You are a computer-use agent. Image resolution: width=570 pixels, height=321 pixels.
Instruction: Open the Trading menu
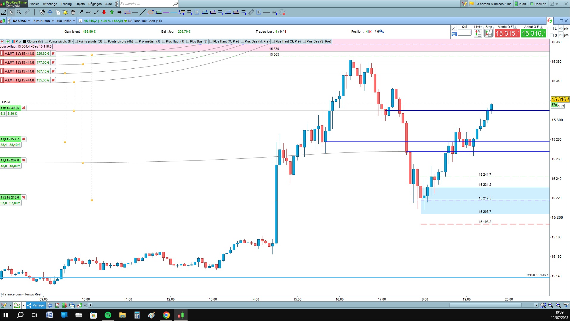pyautogui.click(x=66, y=4)
